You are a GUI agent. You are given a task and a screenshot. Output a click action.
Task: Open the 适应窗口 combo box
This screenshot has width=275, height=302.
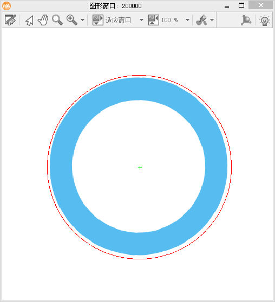pyautogui.click(x=124, y=20)
